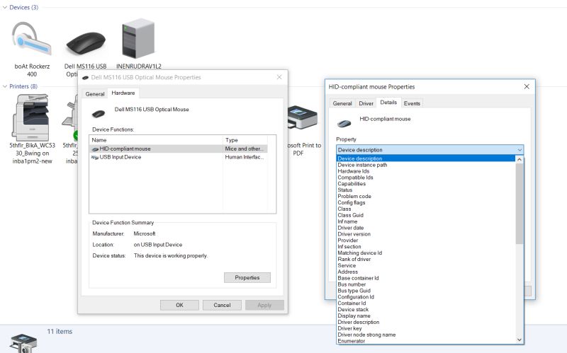The width and height of the screenshot is (567, 353).
Task: Choose Device description in property list
Action: pyautogui.click(x=426, y=158)
